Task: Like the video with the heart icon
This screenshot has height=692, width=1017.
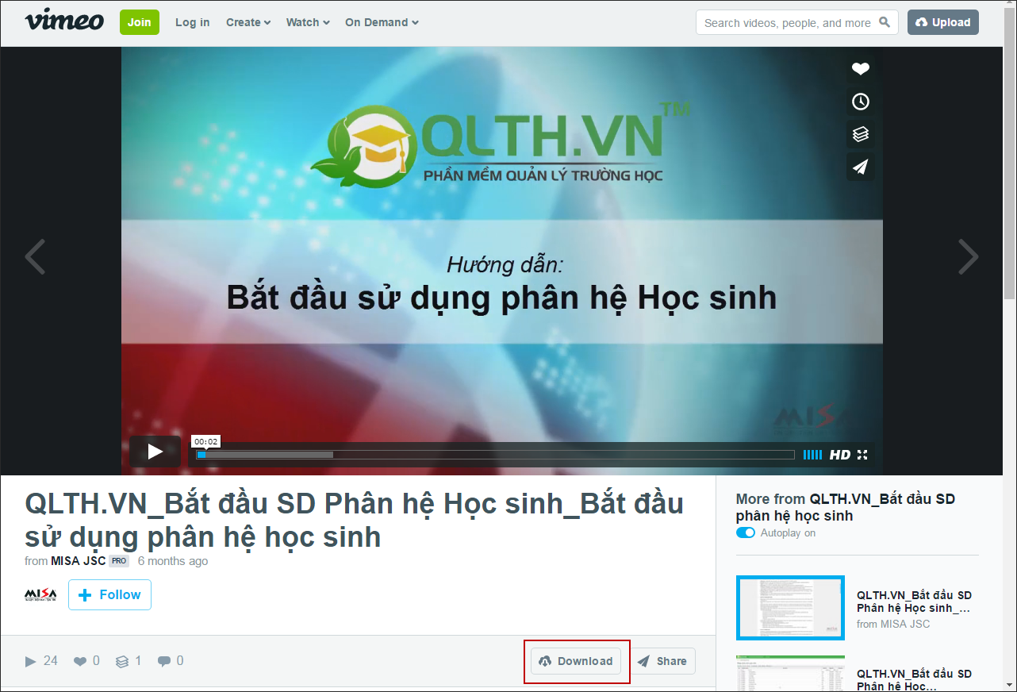Action: [x=861, y=69]
